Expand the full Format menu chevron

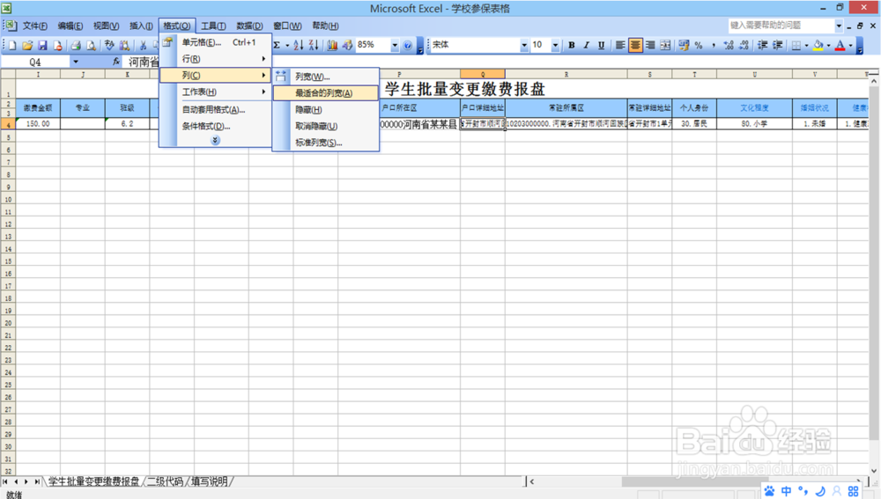(215, 140)
